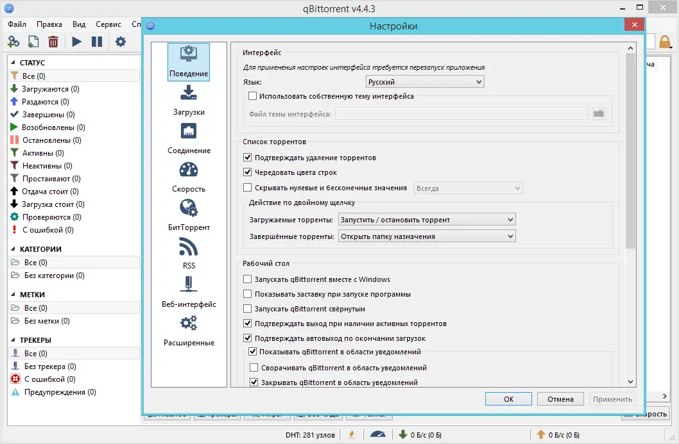Collapse the КАТЕГОРИИ filter group
This screenshot has height=444, width=679.
[x=13, y=249]
